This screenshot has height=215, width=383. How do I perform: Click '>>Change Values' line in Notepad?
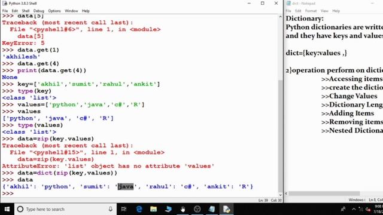coord(349,96)
